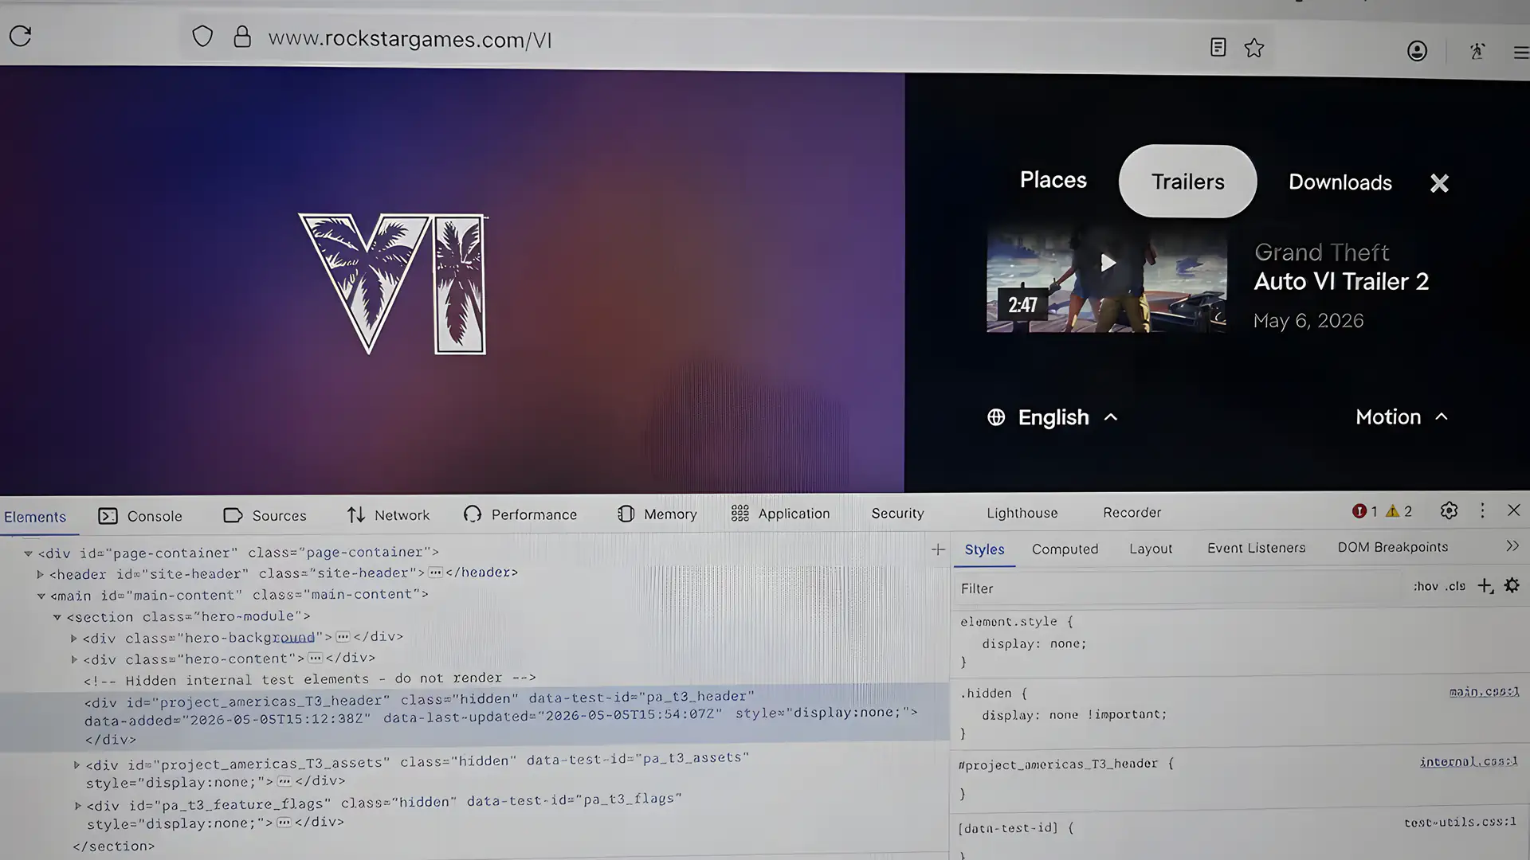1530x860 pixels.
Task: Collapse the main-content main node
Action: click(x=41, y=596)
